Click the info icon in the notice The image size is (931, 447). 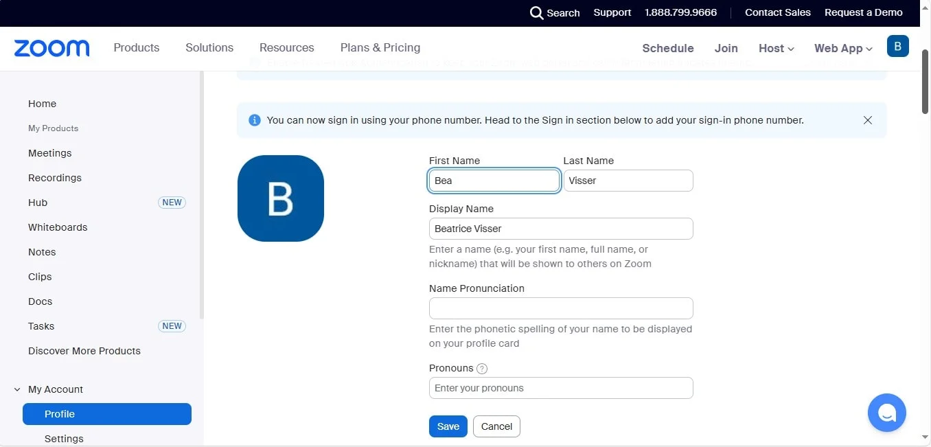coord(255,120)
